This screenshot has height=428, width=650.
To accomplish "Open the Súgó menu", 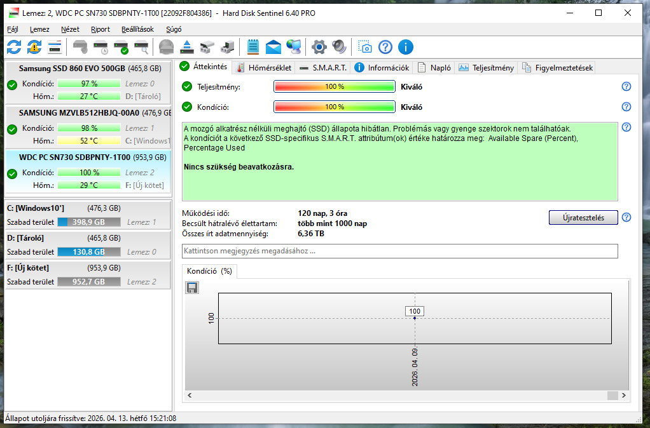I will click(x=174, y=29).
